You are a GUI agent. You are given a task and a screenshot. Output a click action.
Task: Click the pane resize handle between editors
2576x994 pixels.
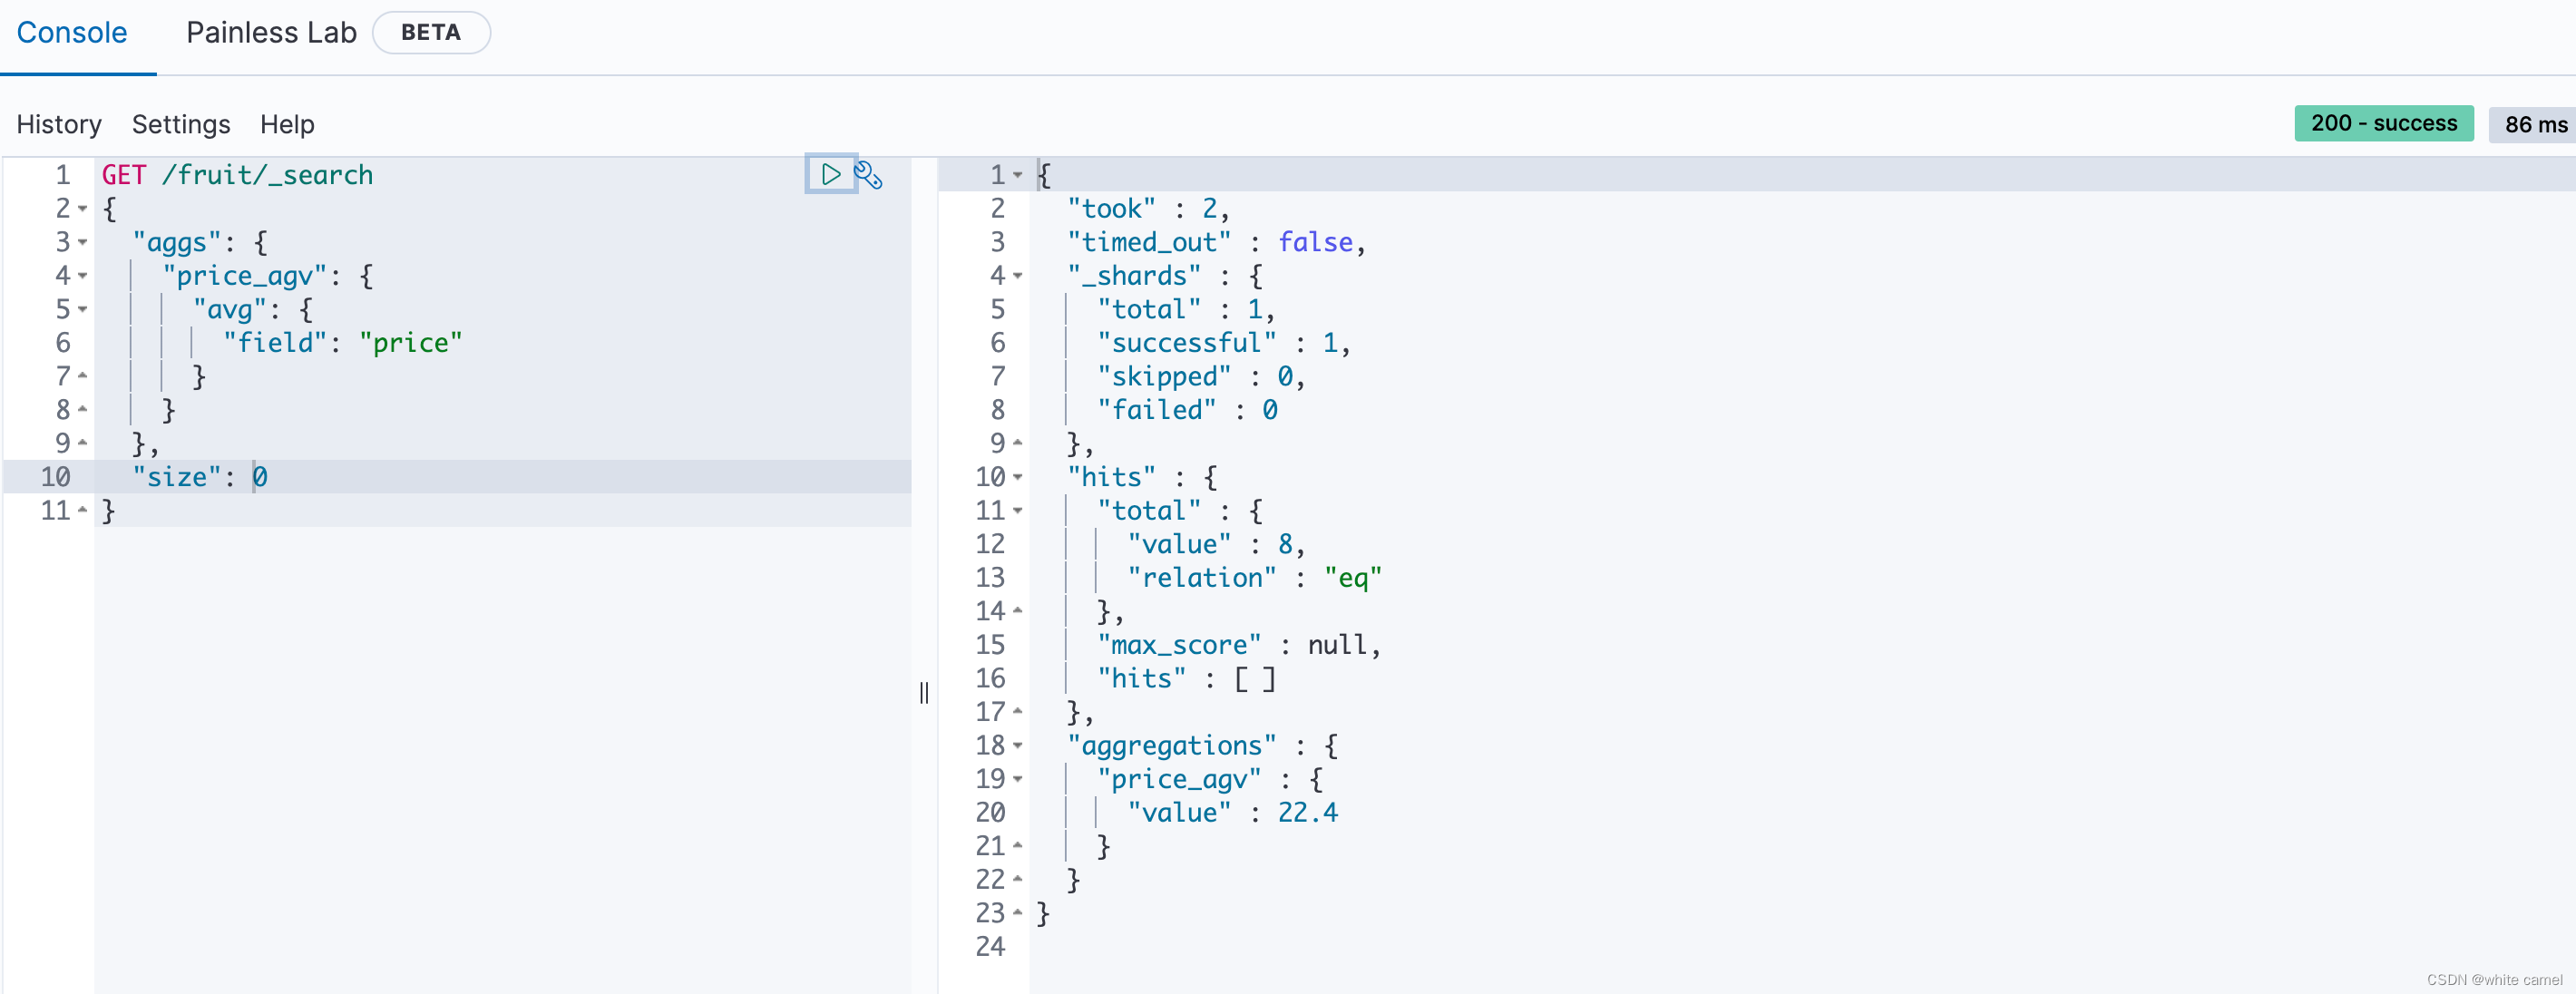coord(924,692)
